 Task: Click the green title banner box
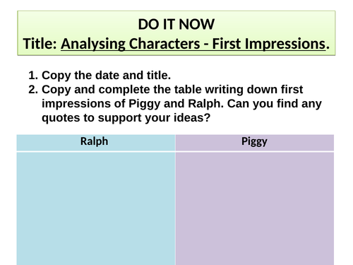point(176,33)
